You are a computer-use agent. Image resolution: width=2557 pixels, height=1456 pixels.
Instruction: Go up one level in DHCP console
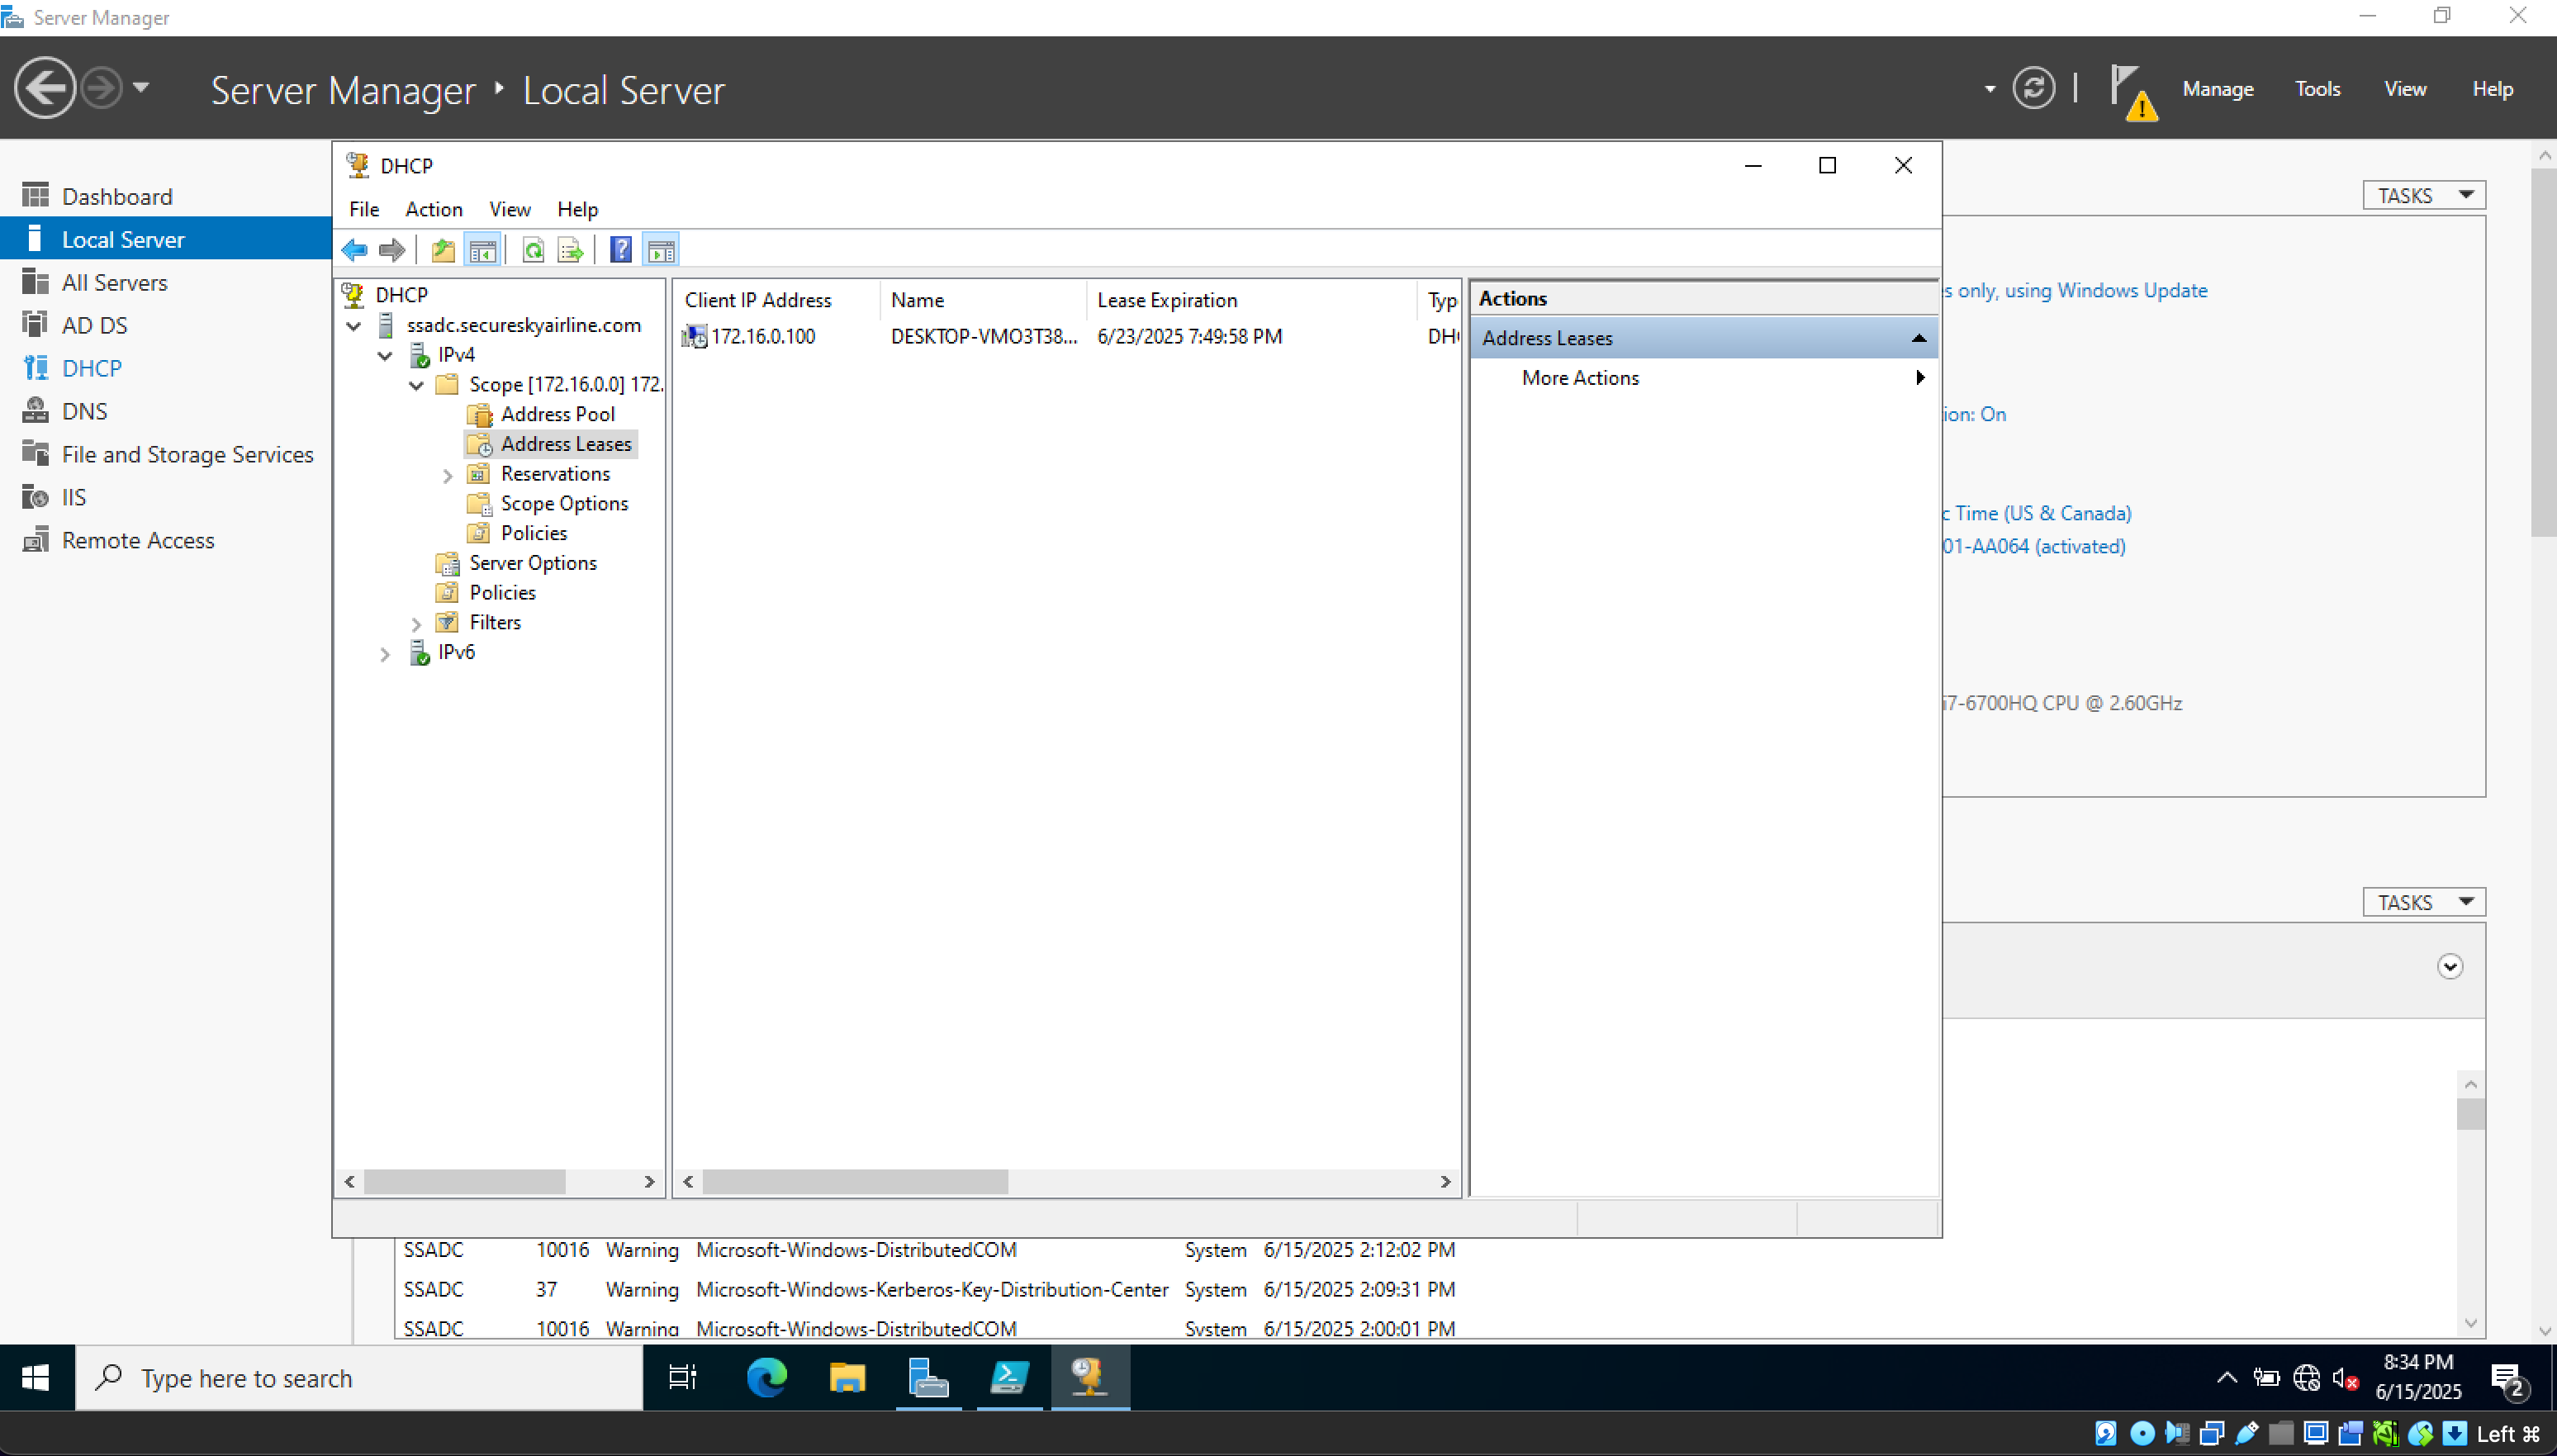[443, 250]
